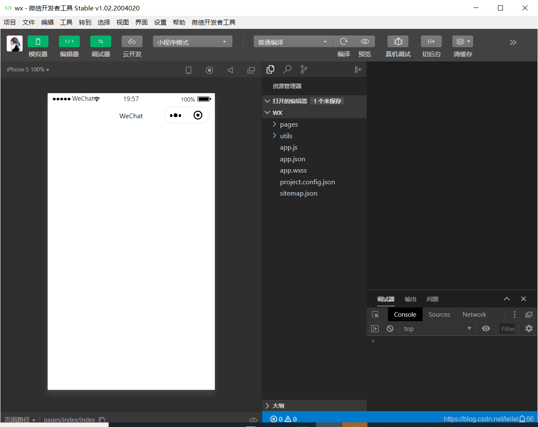Viewport: 538px width, 427px height.
Task: Open the 清缓存 clear cache dropdown
Action: click(x=463, y=41)
